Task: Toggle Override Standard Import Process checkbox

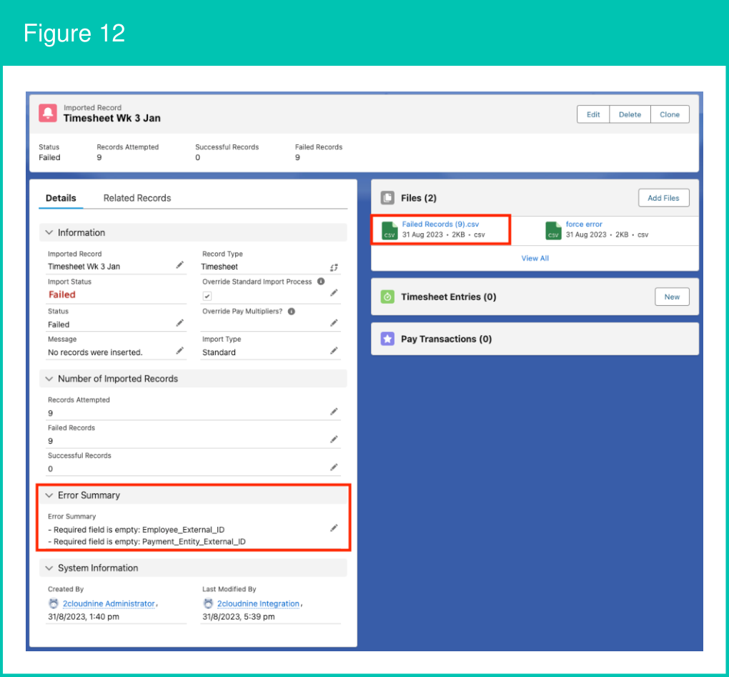Action: pos(207,296)
